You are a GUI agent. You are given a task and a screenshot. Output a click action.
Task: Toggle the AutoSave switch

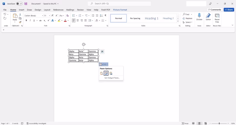[x=19, y=4]
